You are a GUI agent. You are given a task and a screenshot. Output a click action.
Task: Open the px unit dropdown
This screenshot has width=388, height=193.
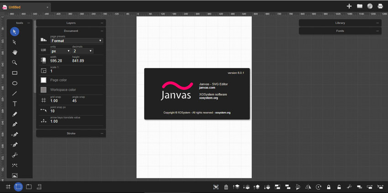tap(60, 51)
